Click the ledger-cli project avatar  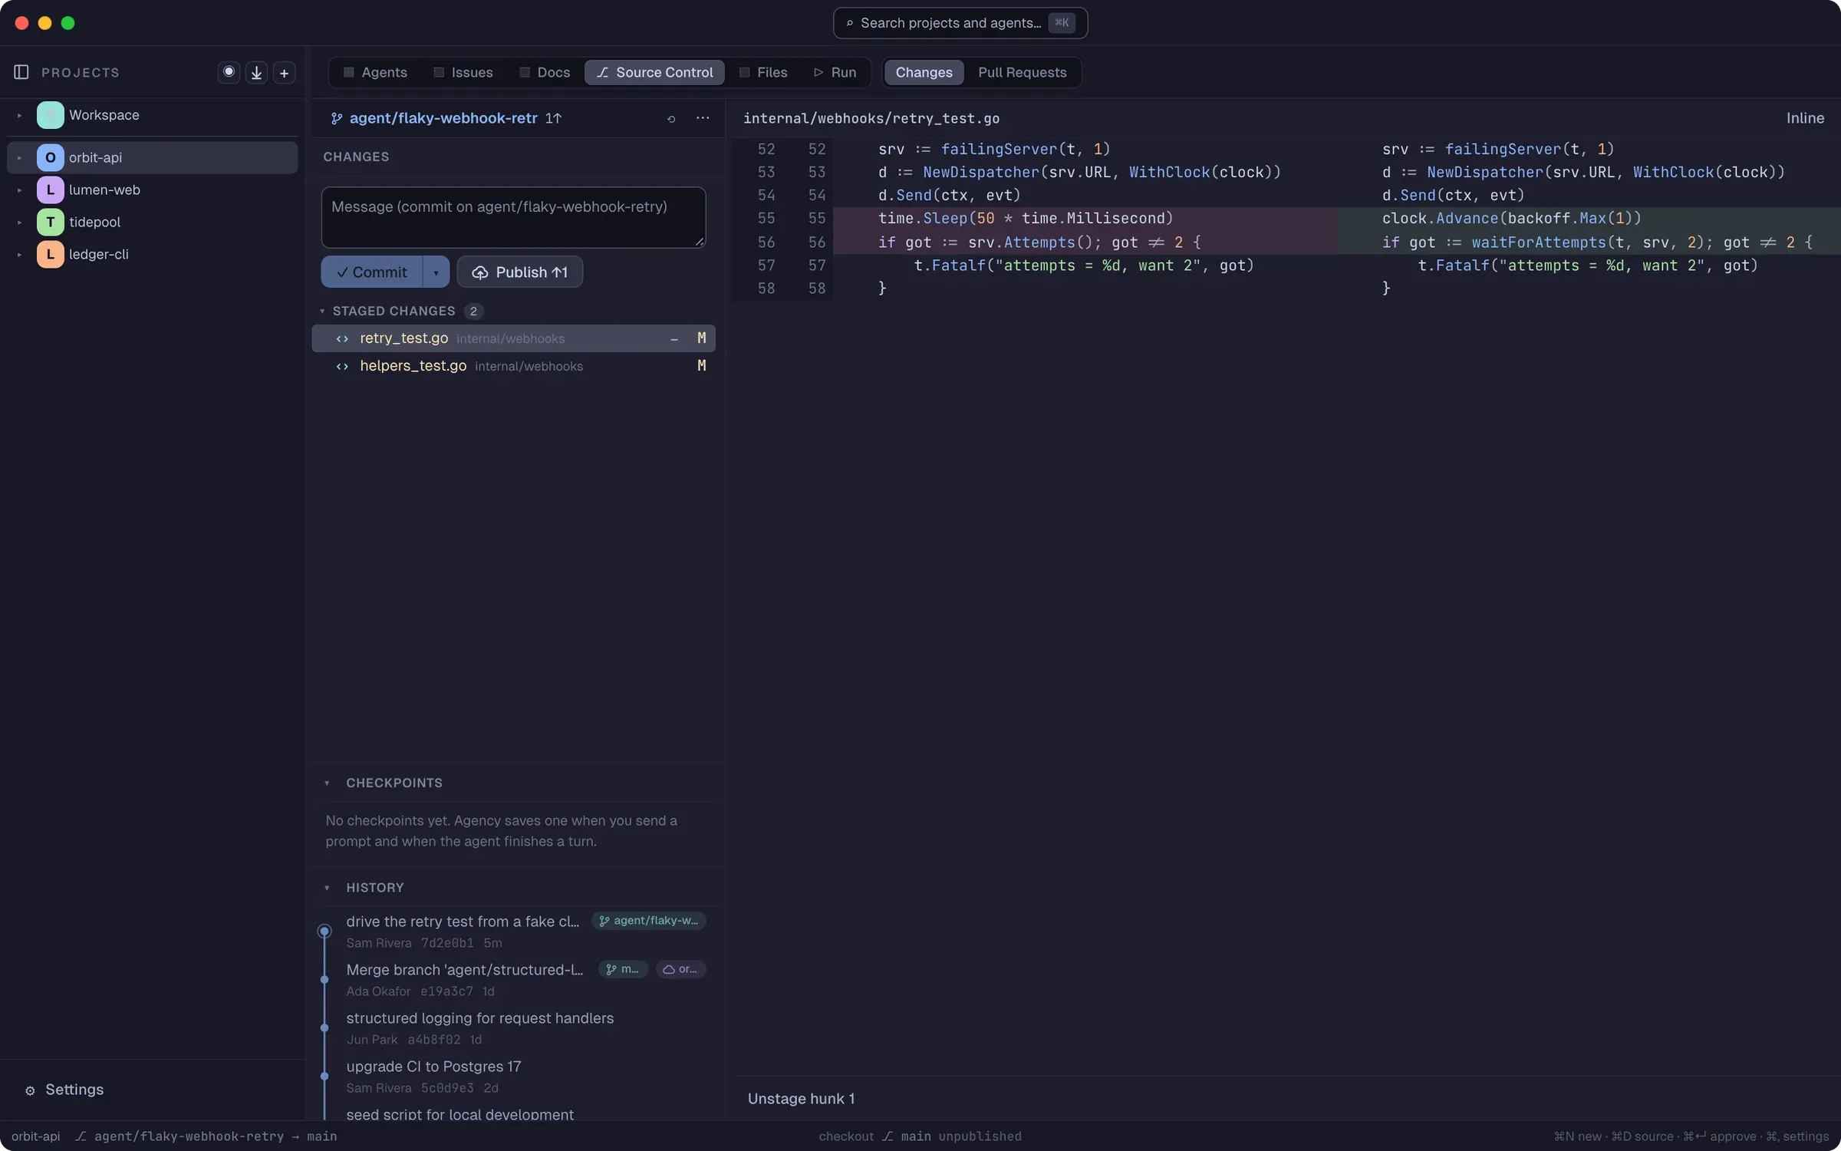tap(50, 254)
